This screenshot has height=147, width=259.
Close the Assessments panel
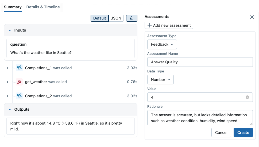tap(252, 17)
